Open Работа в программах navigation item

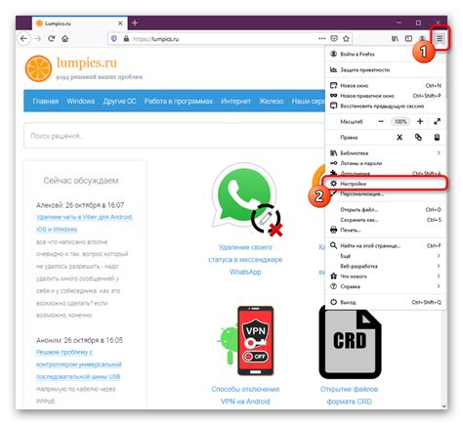179,102
